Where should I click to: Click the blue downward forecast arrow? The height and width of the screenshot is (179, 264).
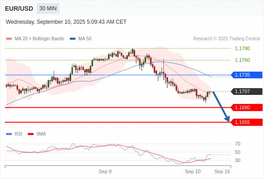[x=221, y=107]
